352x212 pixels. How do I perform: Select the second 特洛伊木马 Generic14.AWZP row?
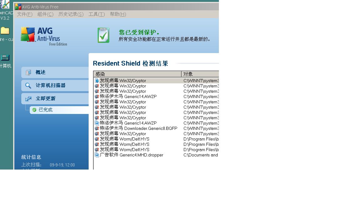pos(157,123)
